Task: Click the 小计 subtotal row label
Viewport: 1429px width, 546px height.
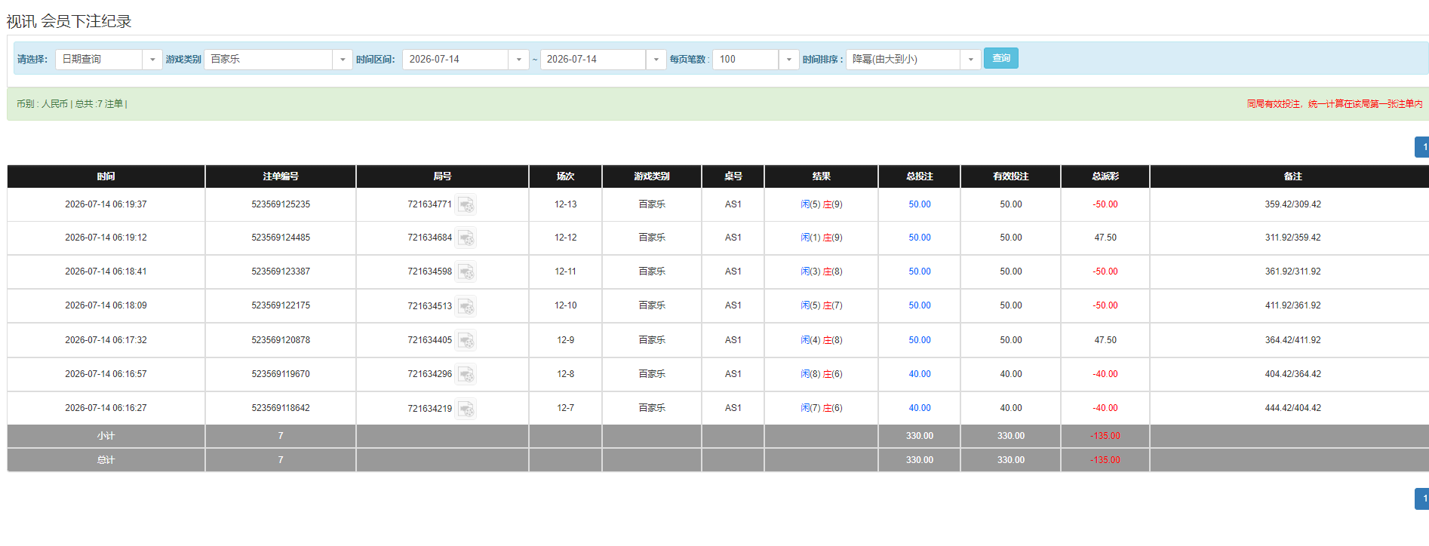Action: [x=106, y=436]
